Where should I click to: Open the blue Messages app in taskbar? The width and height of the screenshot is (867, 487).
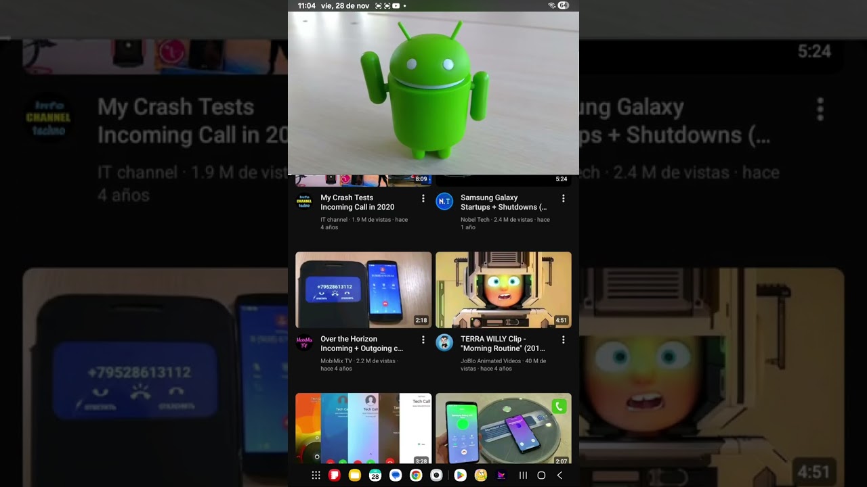click(x=396, y=476)
